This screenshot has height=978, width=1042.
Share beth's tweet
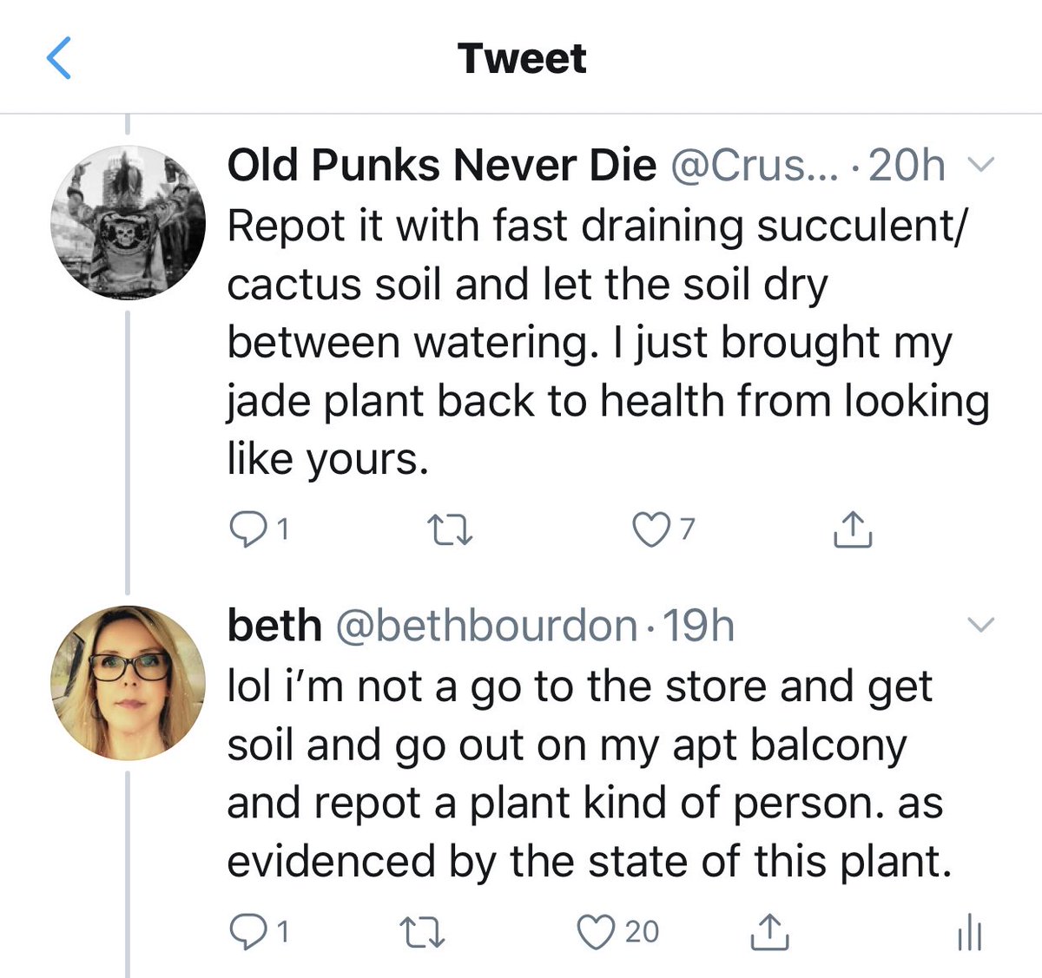click(768, 931)
